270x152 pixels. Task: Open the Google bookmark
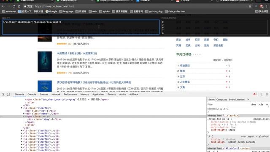click(x=51, y=11)
